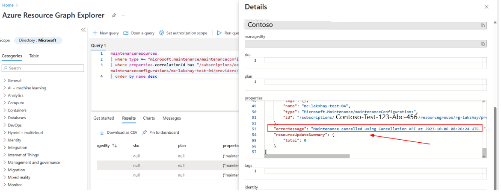
Task: Open the Messages tab
Action: [172, 118]
